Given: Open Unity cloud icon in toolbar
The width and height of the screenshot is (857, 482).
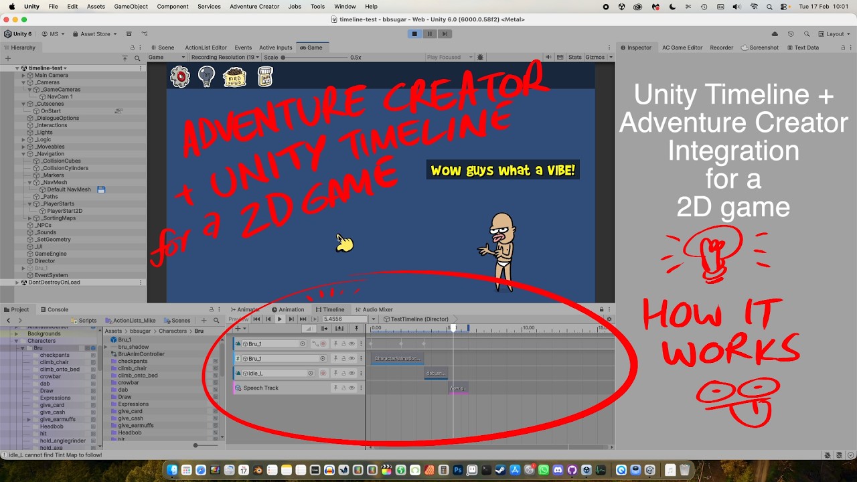Looking at the screenshot, I should point(775,34).
